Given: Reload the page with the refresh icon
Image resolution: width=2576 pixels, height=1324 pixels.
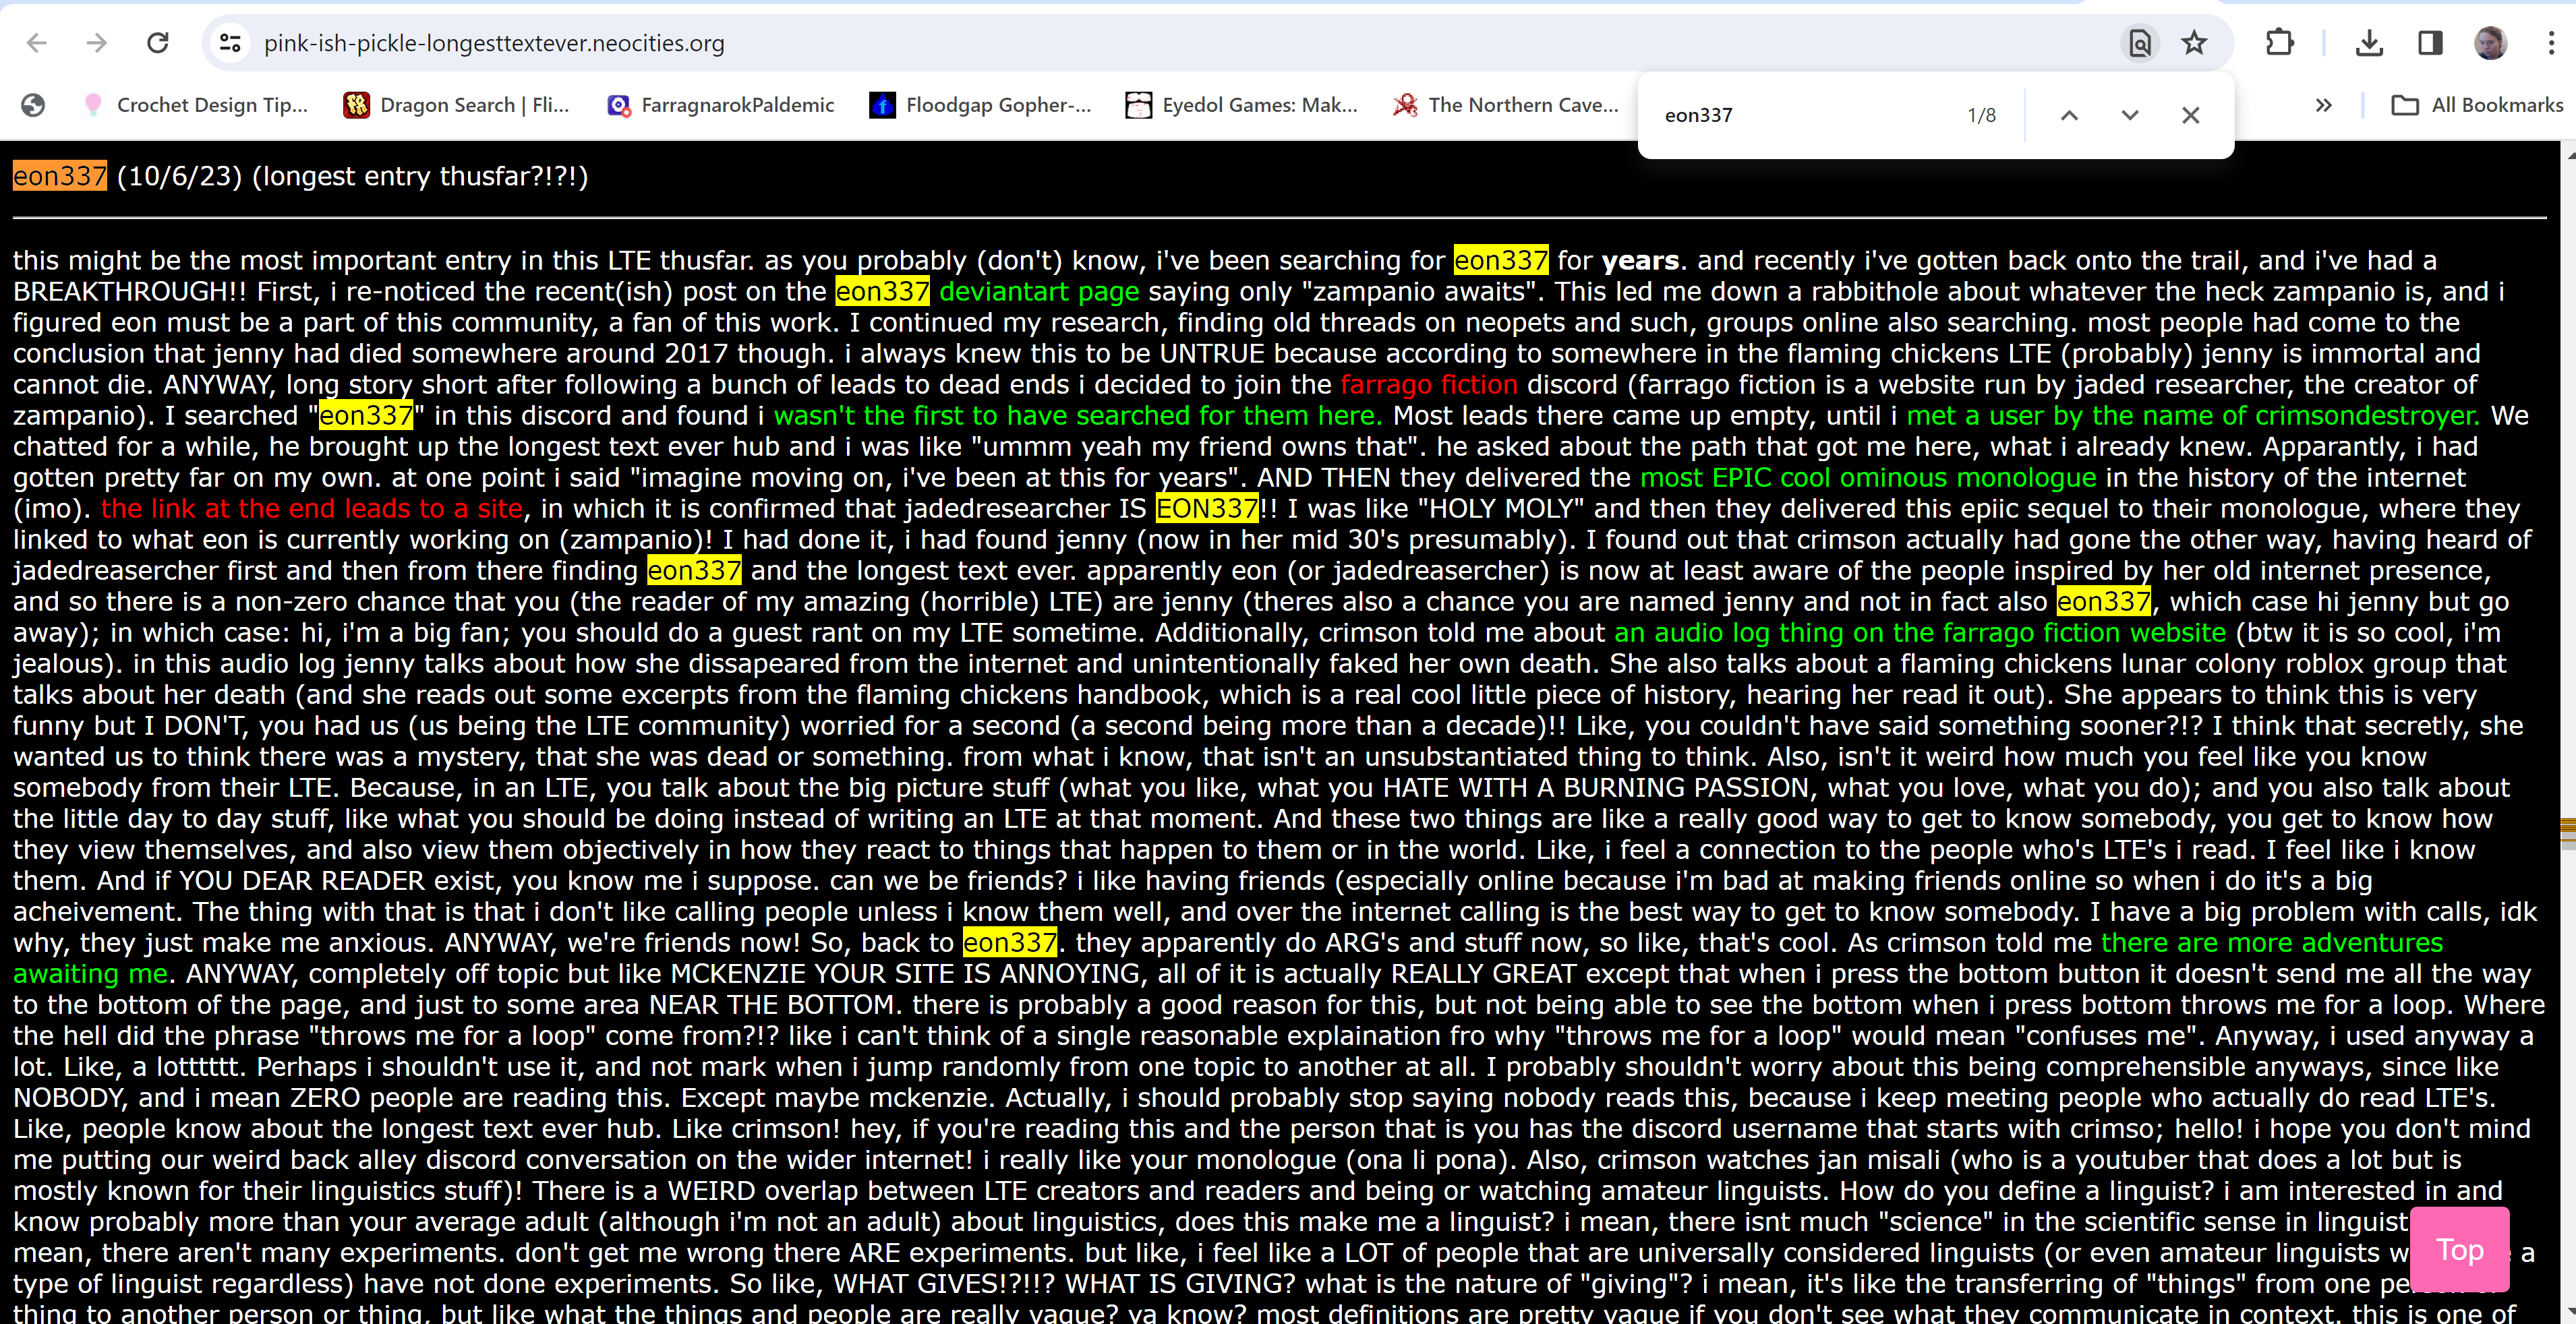Looking at the screenshot, I should coord(157,43).
